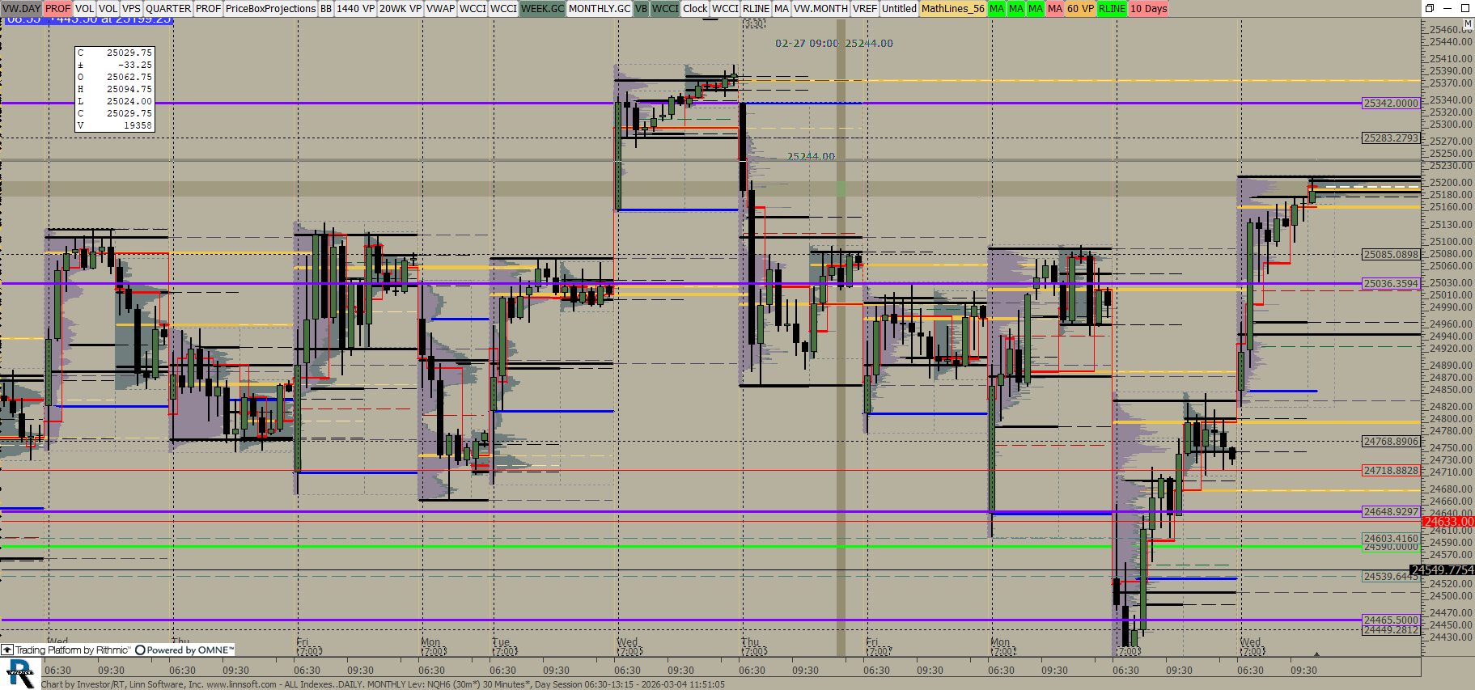This screenshot has height=690, width=1475.
Task: Click the OHLC data info box
Action: point(114,89)
